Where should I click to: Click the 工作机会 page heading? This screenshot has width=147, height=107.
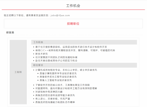point(73,6)
